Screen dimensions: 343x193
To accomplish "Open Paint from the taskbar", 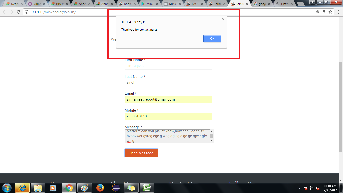I will [x=85, y=188].
